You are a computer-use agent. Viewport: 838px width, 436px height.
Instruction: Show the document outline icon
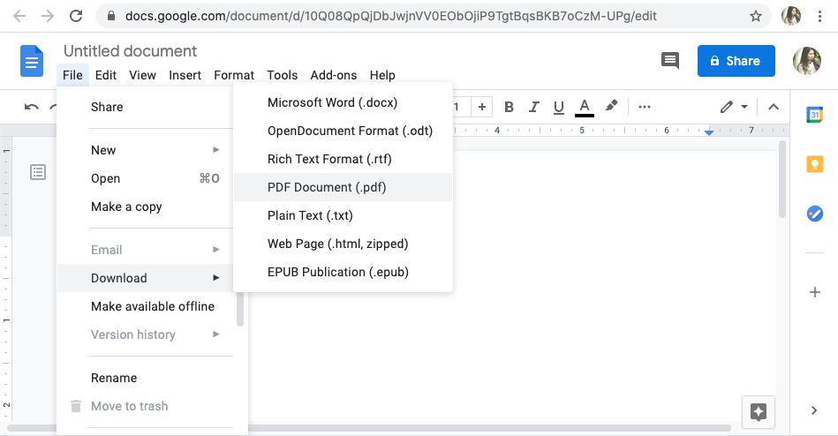(x=38, y=172)
